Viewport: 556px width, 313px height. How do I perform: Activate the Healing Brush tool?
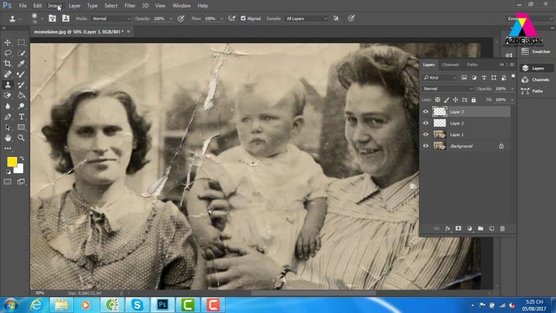pyautogui.click(x=8, y=75)
